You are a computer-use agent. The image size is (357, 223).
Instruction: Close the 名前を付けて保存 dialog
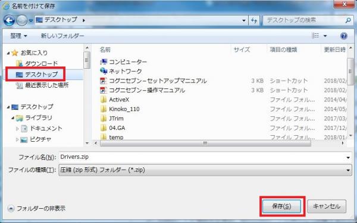(345, 4)
